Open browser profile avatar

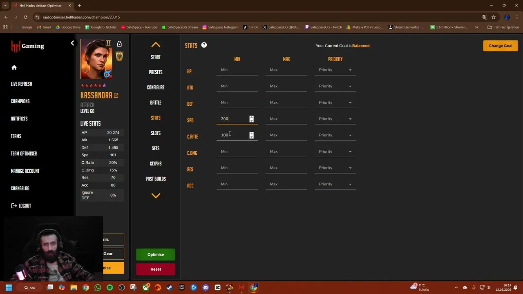point(507,17)
